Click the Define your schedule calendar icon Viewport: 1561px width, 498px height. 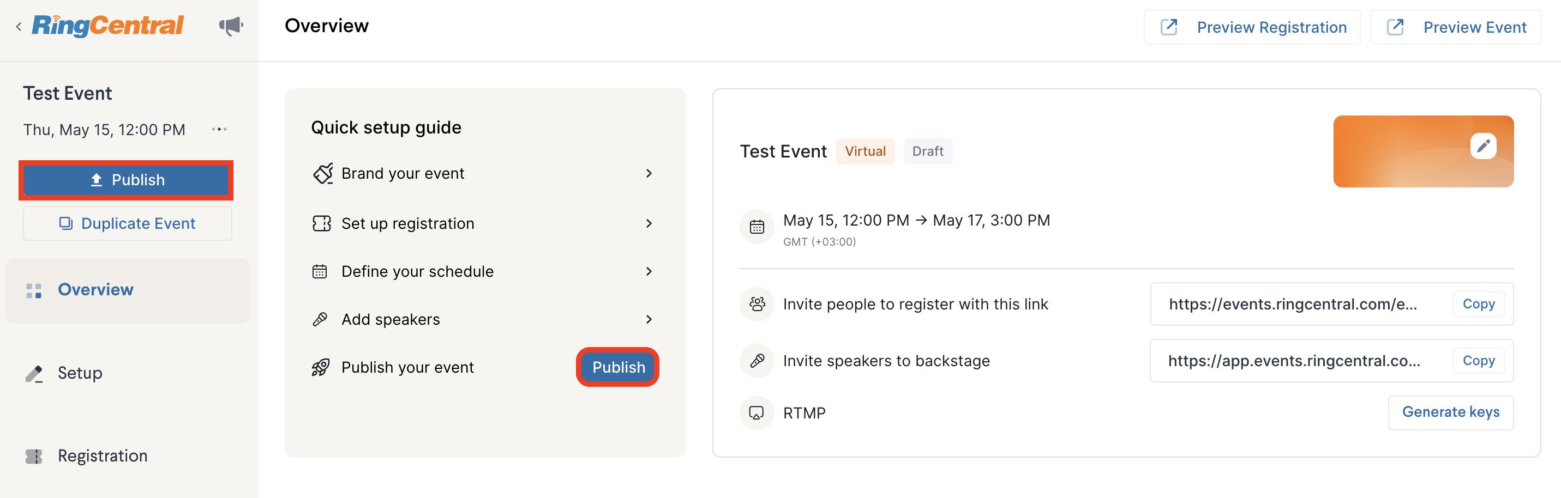(320, 271)
